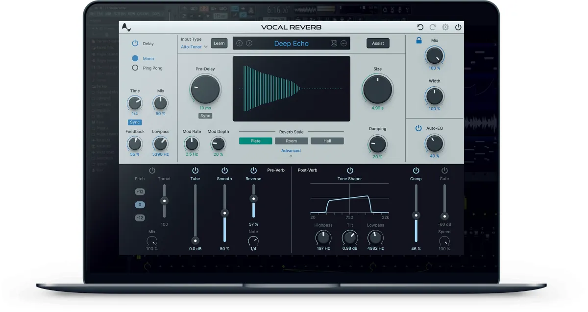Click the Reverse Note knob
This screenshot has height=312, width=588.
[253, 240]
